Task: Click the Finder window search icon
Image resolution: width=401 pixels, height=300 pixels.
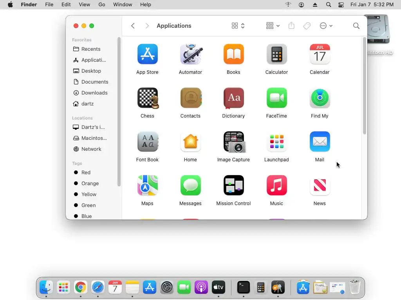Action: (356, 26)
